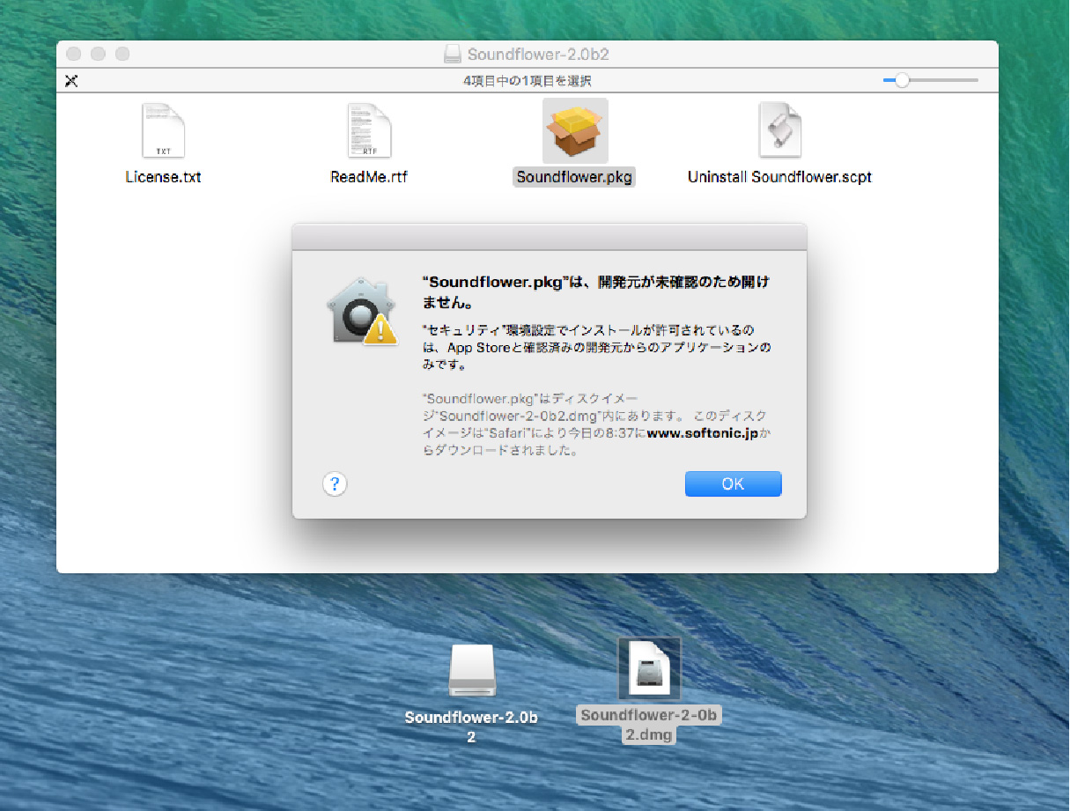
Task: Click the Uninstall Soundflower.scpt name label
Action: click(779, 177)
